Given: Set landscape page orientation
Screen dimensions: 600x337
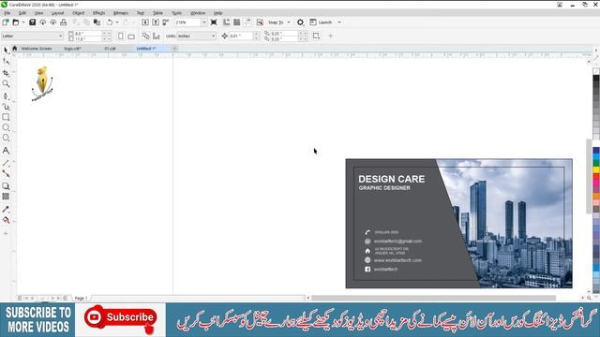Looking at the screenshot, I should point(131,37).
